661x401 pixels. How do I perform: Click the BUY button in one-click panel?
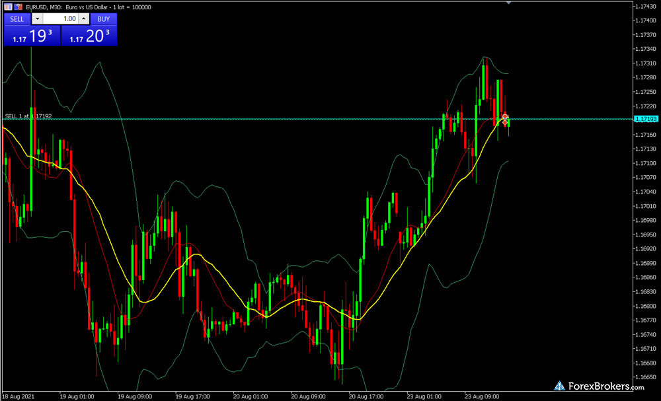(x=103, y=19)
